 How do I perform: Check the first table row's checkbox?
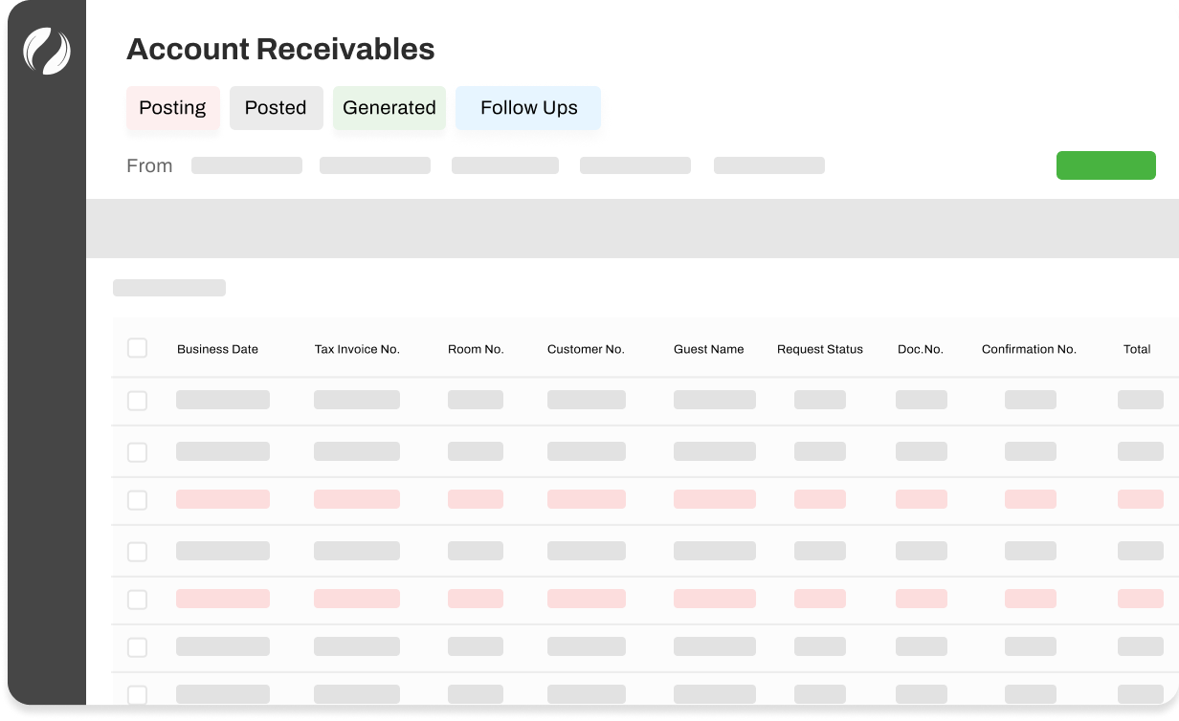click(137, 400)
